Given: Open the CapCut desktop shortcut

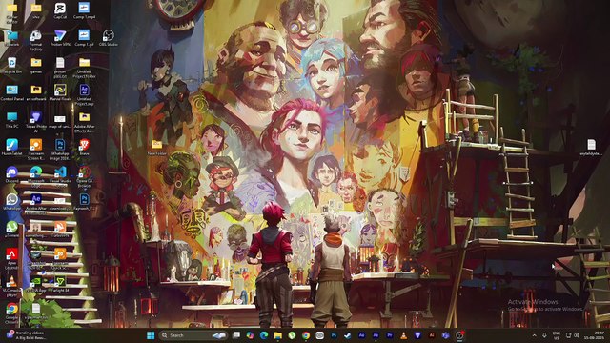Looking at the screenshot, I should 60,10.
